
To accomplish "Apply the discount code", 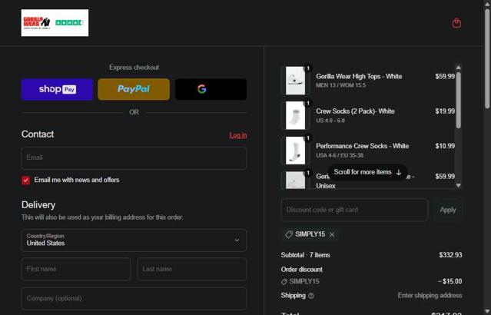I will [447, 210].
